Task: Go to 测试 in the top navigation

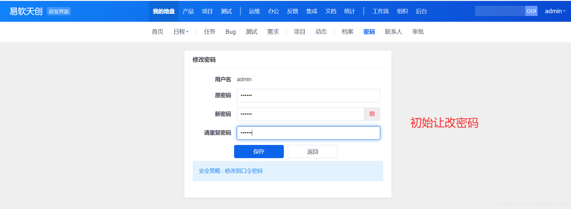Action: point(226,11)
